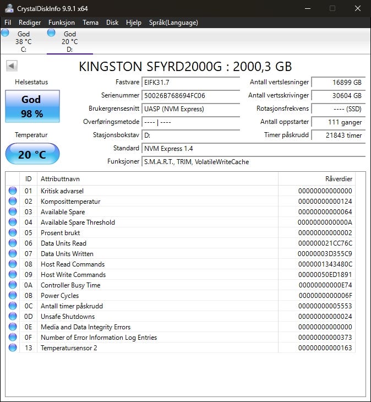Click status orb of Antall timer påskrudd row
371x402 pixels.
pos(13,306)
